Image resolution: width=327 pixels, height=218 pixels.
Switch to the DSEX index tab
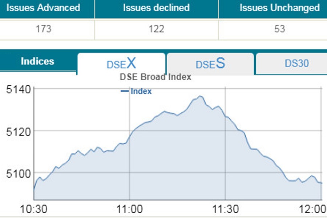(121, 64)
